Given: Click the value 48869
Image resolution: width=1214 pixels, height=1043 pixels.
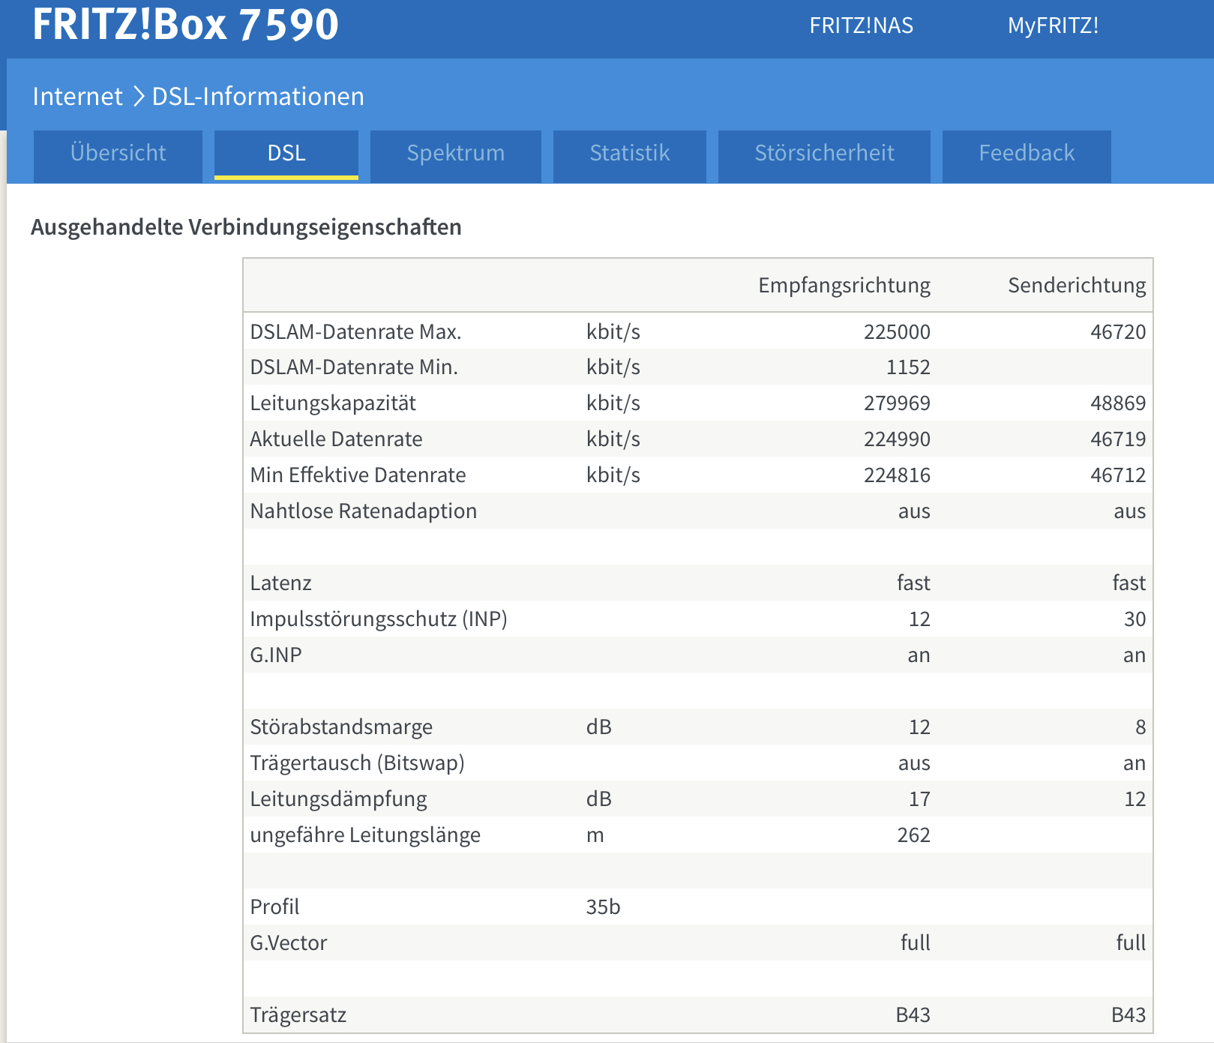Looking at the screenshot, I should [1118, 403].
